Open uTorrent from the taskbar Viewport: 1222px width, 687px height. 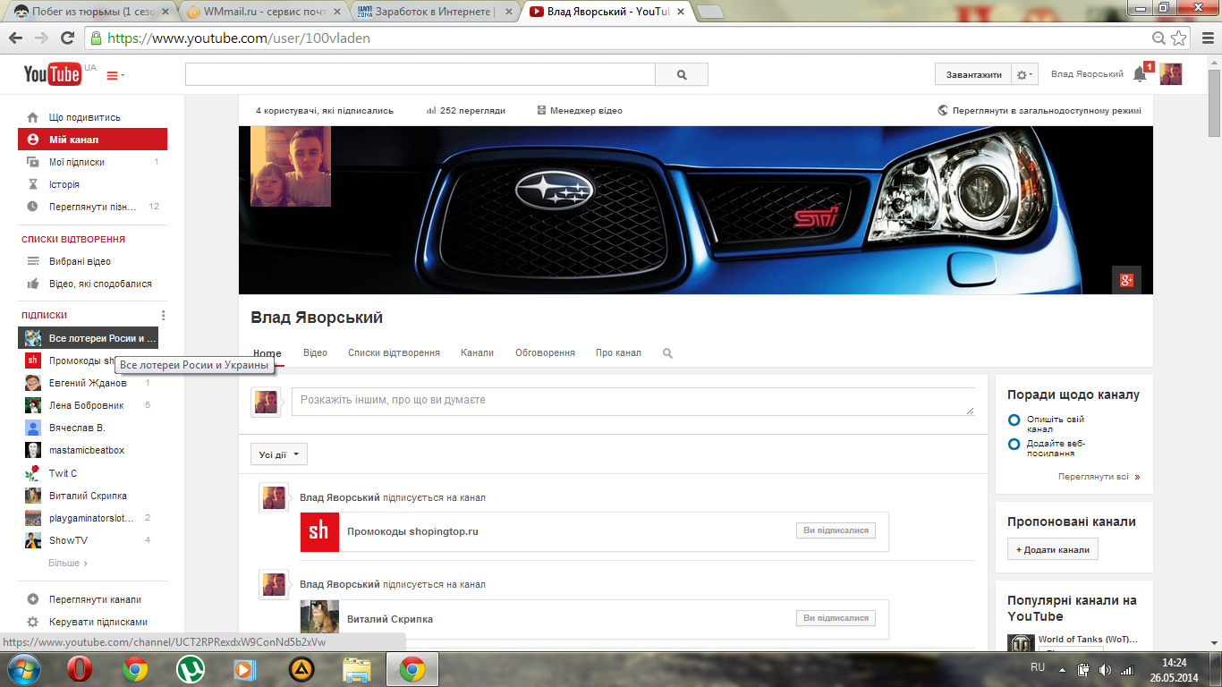tap(190, 668)
